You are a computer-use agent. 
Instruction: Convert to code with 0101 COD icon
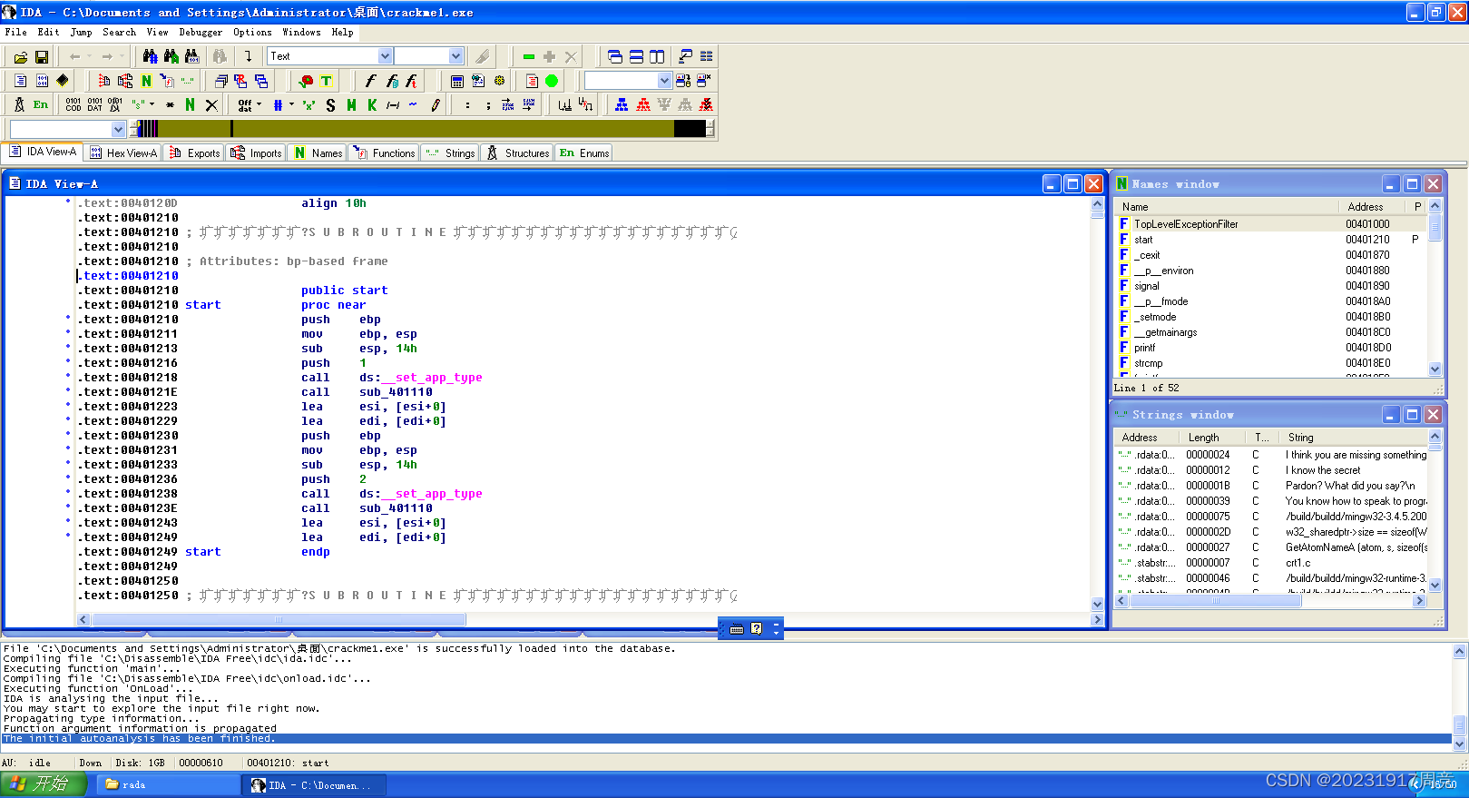[x=73, y=105]
